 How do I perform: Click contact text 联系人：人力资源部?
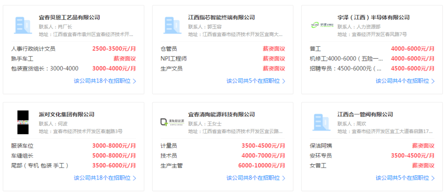tap(359, 27)
